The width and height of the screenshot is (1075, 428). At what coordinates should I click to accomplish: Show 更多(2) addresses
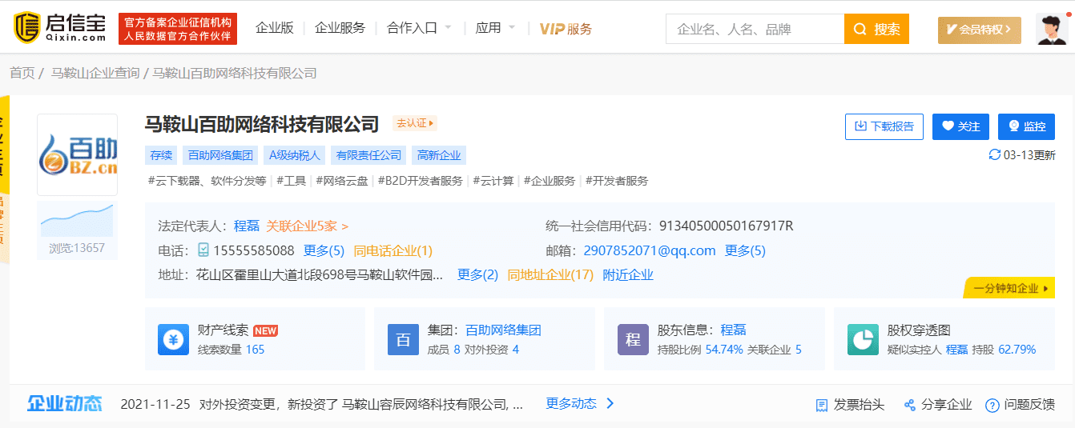pos(477,274)
